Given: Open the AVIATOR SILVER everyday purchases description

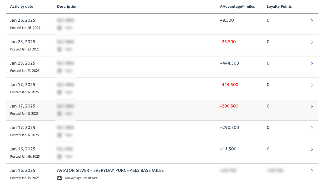Looking at the screenshot, I should coord(110,170).
